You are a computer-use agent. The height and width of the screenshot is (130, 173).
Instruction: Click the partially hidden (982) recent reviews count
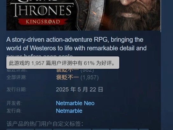click(x=87, y=70)
